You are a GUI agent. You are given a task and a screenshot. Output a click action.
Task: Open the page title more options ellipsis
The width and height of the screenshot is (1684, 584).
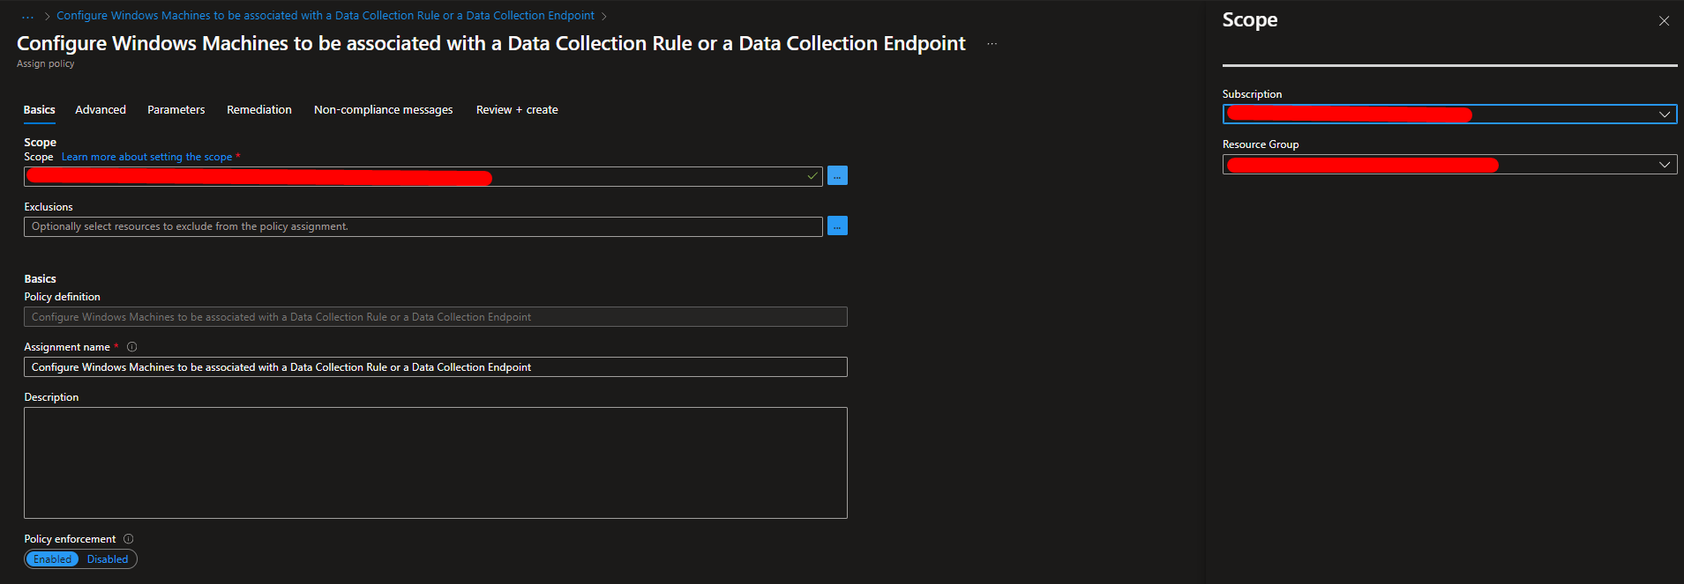992,44
